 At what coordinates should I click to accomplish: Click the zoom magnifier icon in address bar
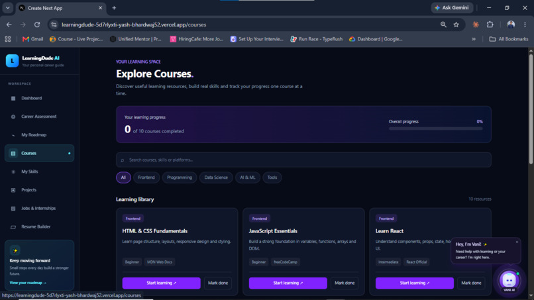pos(443,25)
